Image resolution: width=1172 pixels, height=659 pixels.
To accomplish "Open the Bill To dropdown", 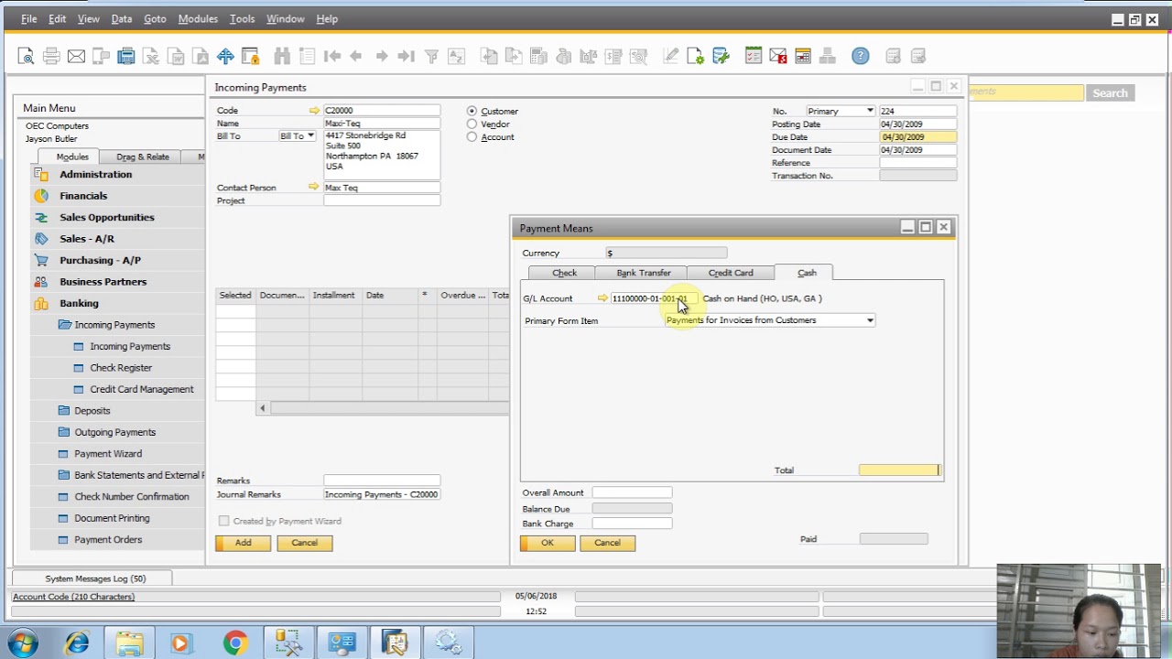I will click(310, 135).
